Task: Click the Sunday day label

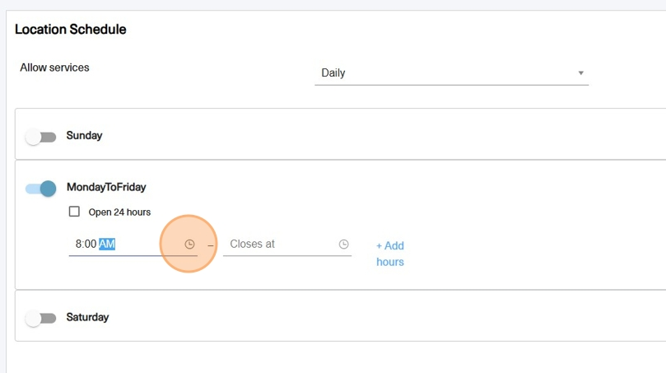Action: click(84, 136)
